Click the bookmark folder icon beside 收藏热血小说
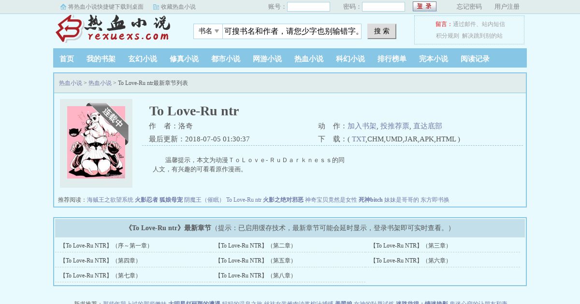 click(156, 7)
